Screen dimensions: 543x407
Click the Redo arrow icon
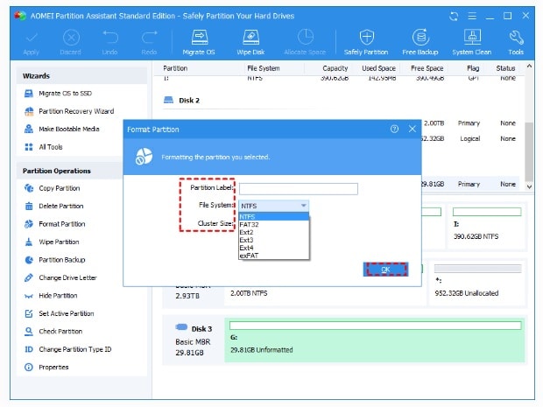coord(149,37)
